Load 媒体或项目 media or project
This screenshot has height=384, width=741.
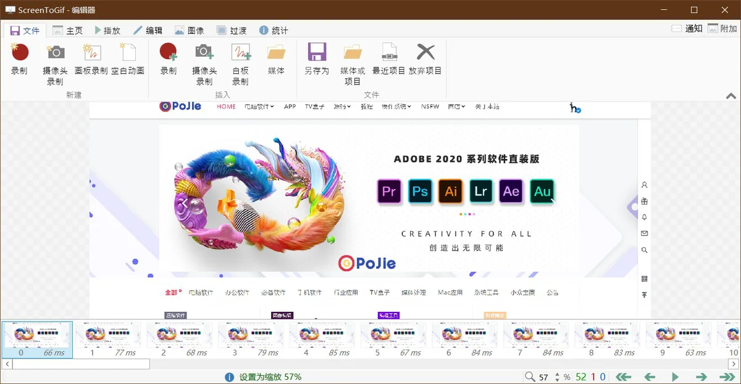tap(353, 64)
